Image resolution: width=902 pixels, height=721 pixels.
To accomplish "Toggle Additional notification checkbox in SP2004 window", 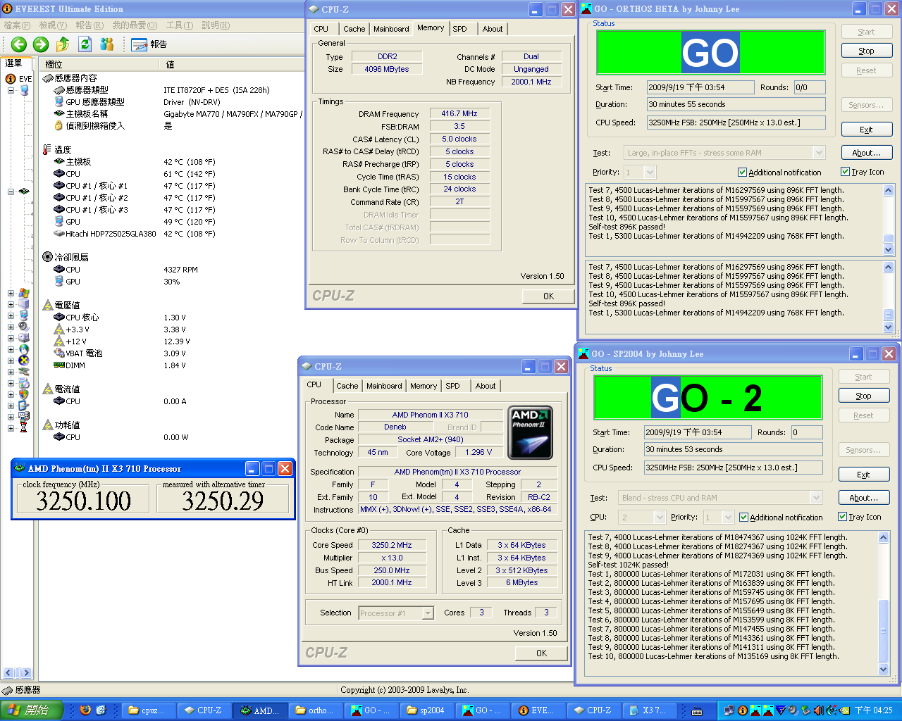I will pyautogui.click(x=743, y=518).
